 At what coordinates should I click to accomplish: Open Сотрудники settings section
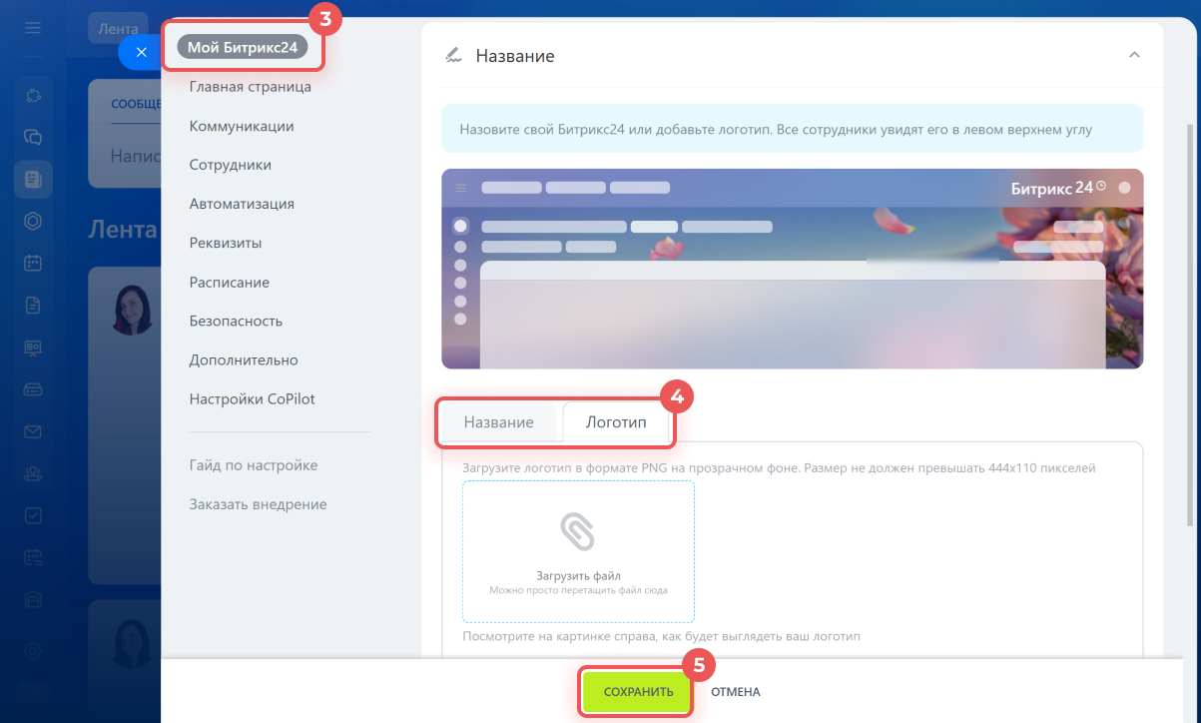point(230,165)
